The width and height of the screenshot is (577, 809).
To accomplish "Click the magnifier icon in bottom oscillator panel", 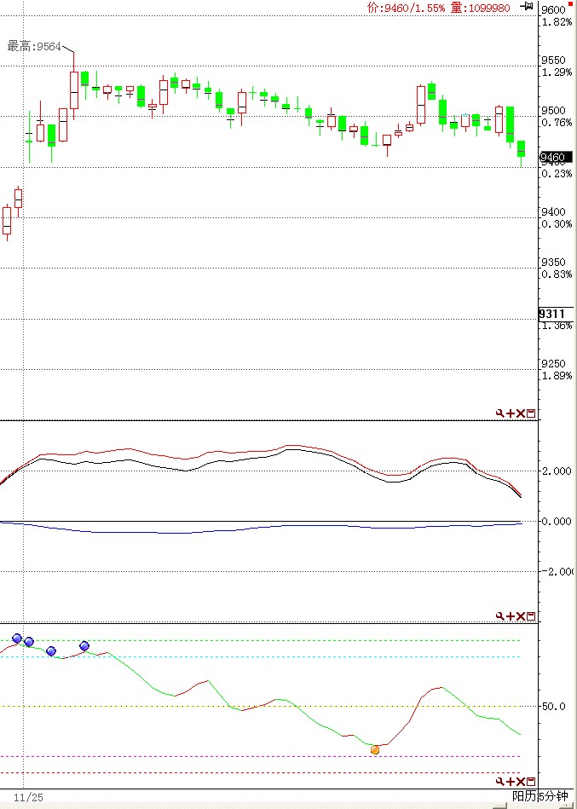I will (x=500, y=781).
